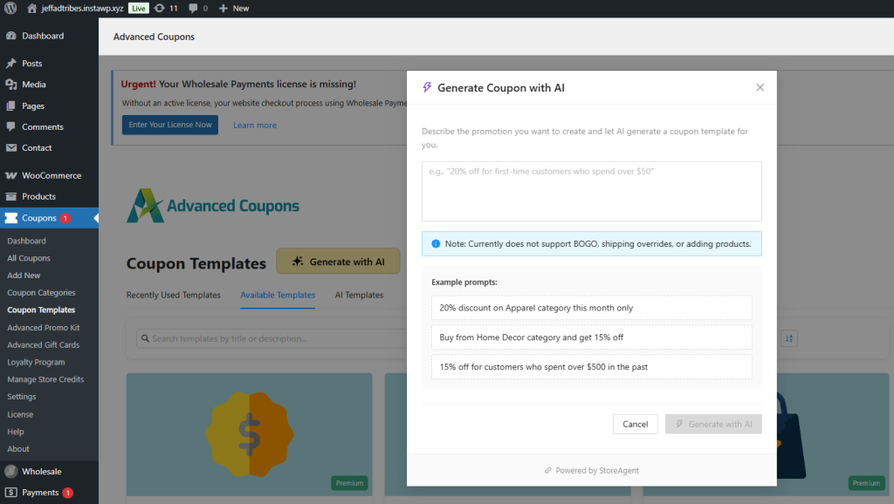Click the jeffadtribes.instawp.xyz site name
Screen dimensions: 894x504
(x=82, y=8)
